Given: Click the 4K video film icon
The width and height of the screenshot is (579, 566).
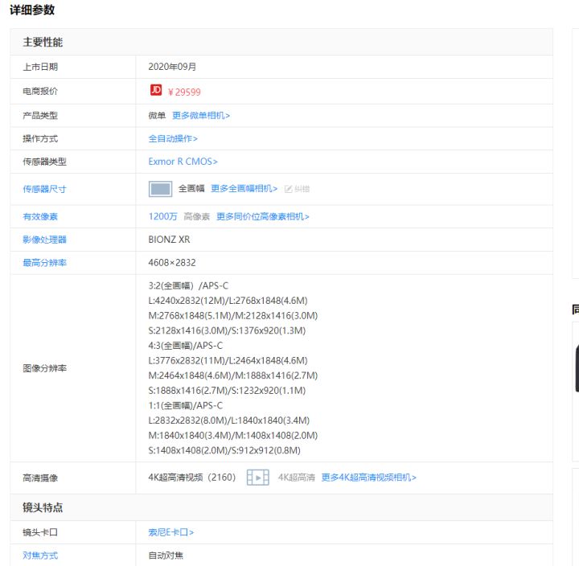Looking at the screenshot, I should click(258, 478).
